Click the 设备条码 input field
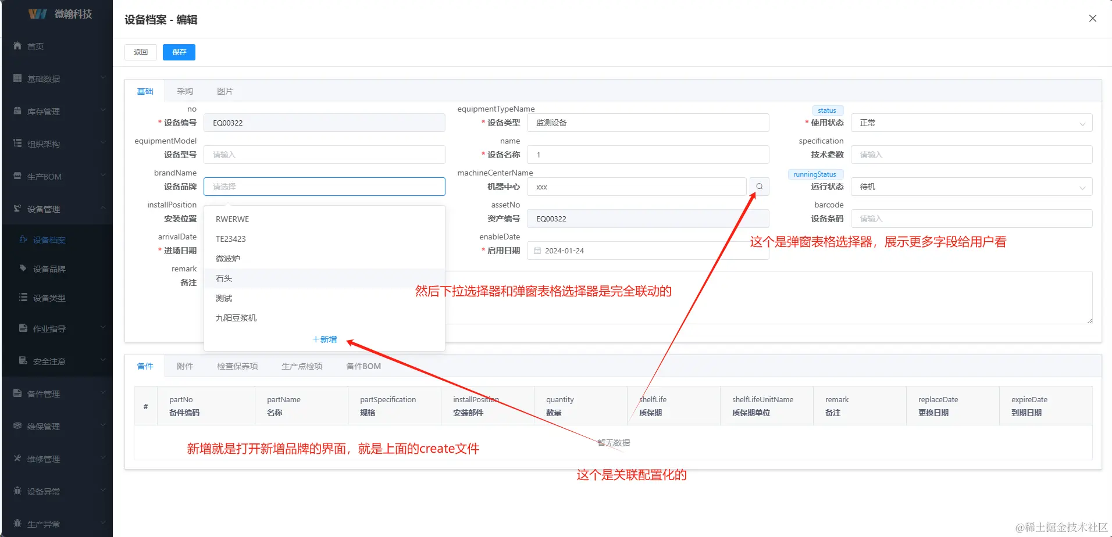1112x537 pixels. [x=971, y=219]
